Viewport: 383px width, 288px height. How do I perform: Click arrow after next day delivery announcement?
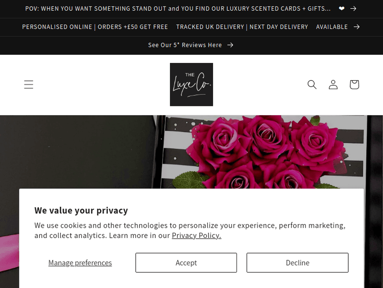356,27
